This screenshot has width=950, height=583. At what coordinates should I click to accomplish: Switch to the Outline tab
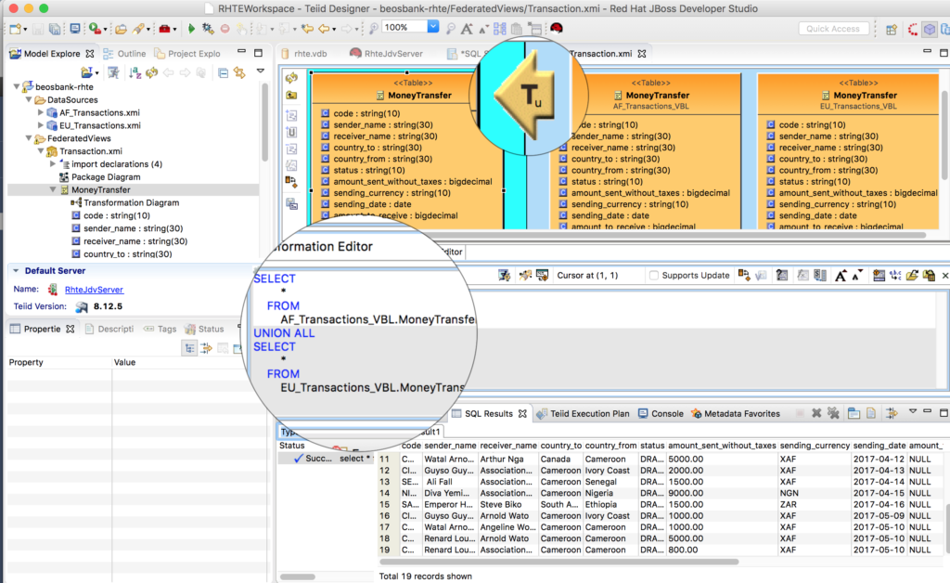(130, 53)
